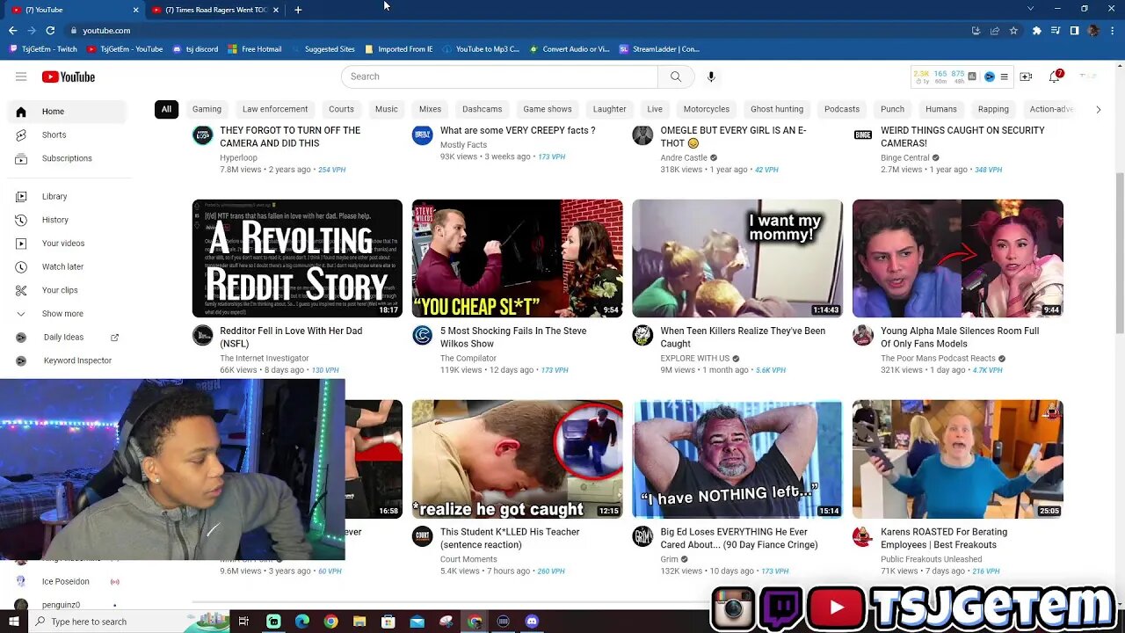Open the YouTube to Mp3 bookmark
This screenshot has height=633, width=1125.
coord(482,49)
